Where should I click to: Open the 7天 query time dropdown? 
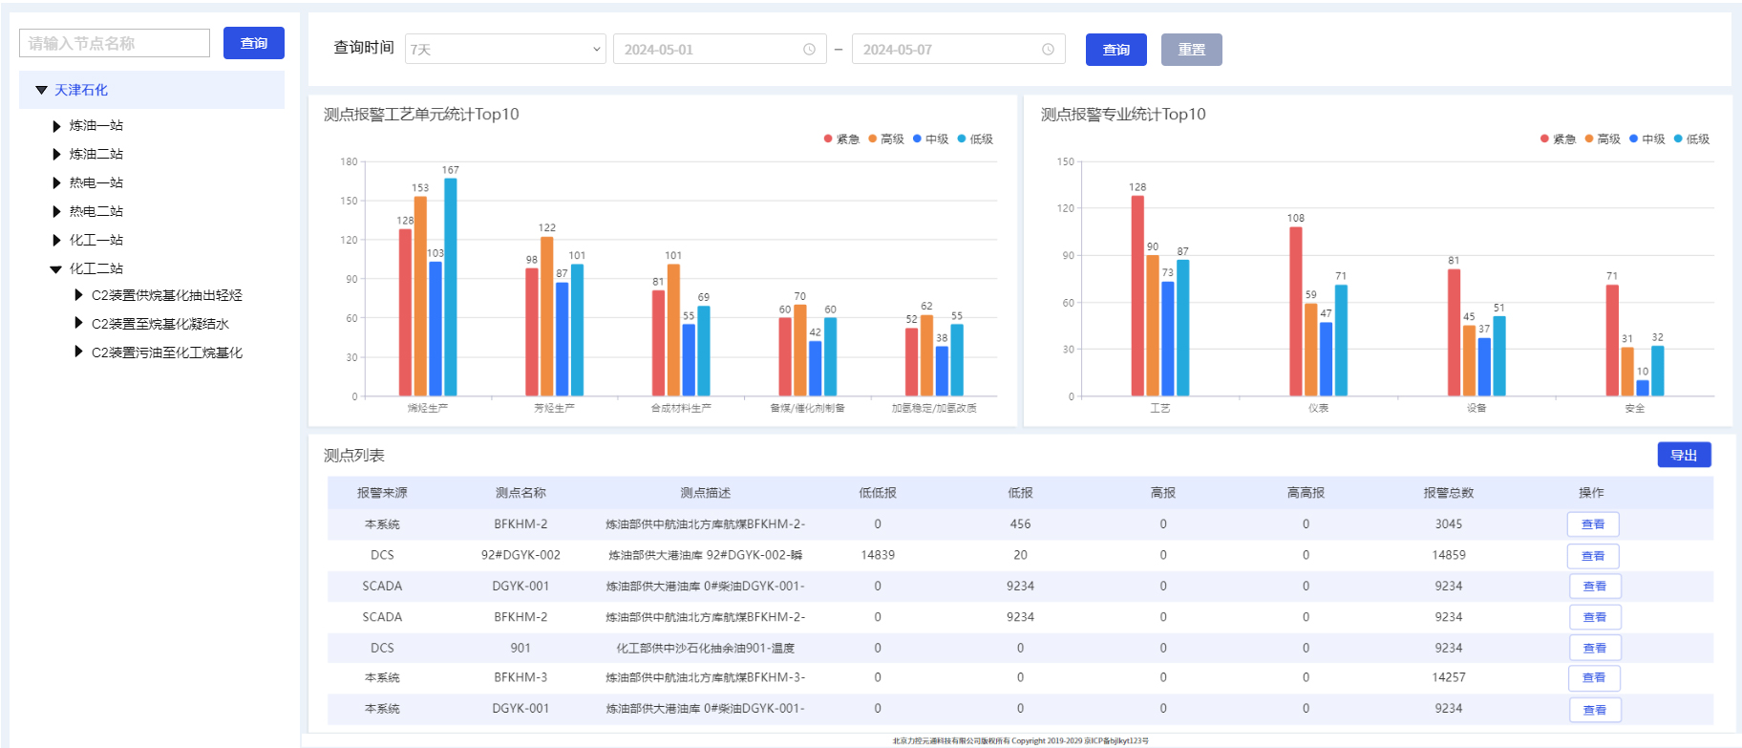pos(505,50)
